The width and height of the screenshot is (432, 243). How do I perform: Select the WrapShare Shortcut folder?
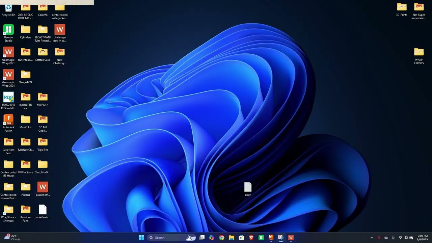(x=8, y=214)
